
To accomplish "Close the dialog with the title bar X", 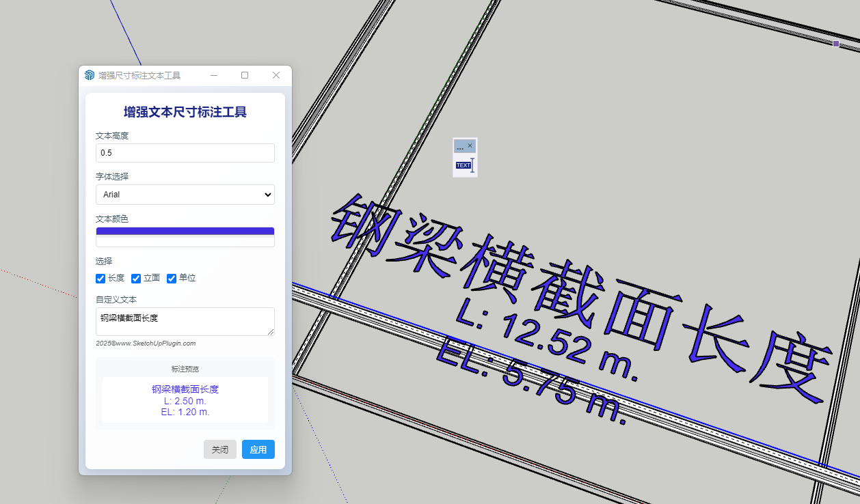I will (276, 75).
